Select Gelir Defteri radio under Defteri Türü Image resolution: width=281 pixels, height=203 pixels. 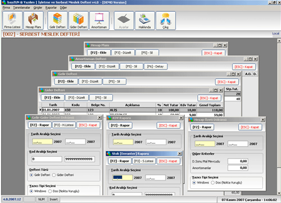tap(31, 175)
